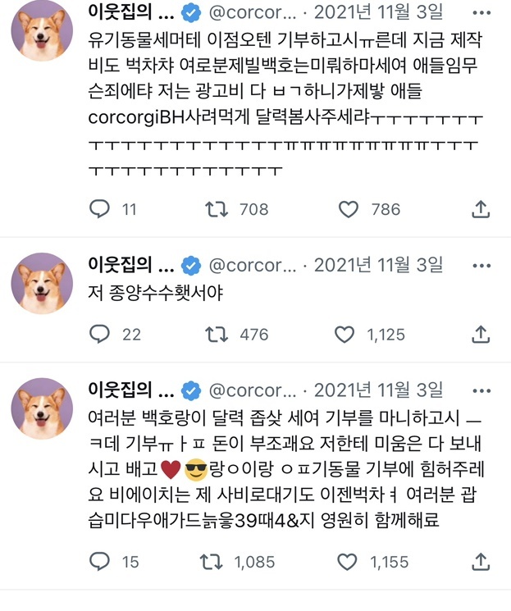Viewport: 511px width, 611px height.
Task: Tap the display name on the second tweet
Action: point(130,265)
